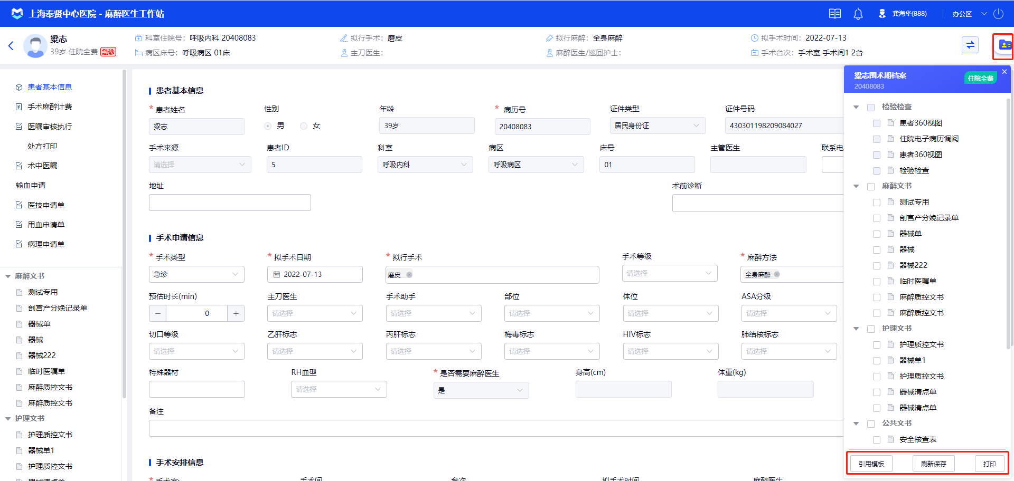1014x481 pixels.
Task: Check the 安全核查表 checkbox
Action: (877, 439)
